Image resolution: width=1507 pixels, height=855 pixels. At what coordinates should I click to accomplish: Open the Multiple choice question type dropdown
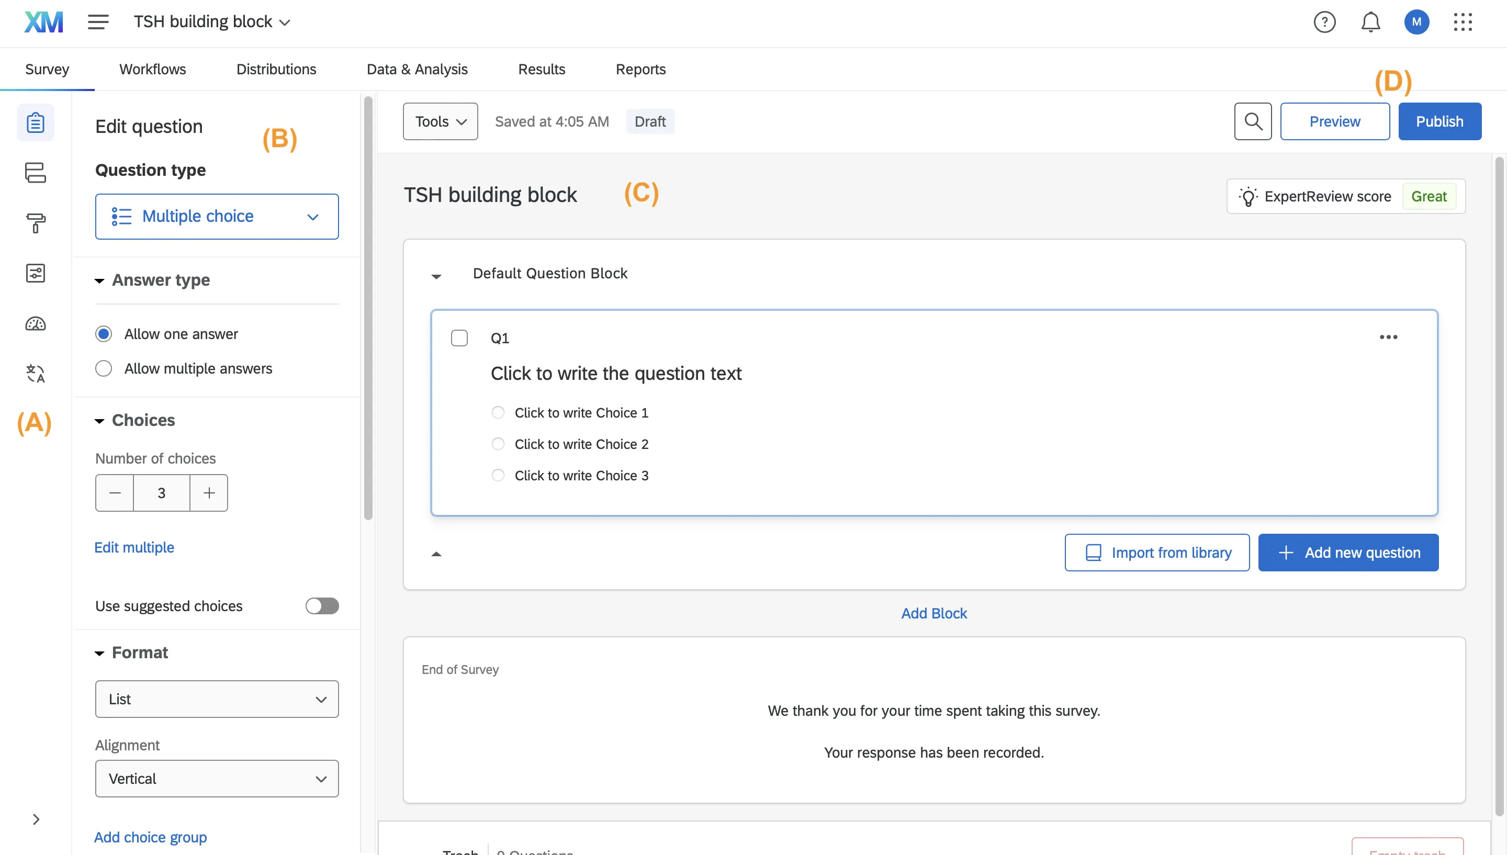217,217
